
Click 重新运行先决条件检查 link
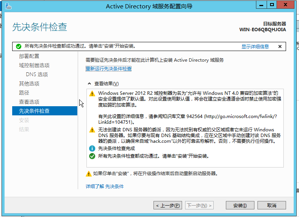point(109,69)
